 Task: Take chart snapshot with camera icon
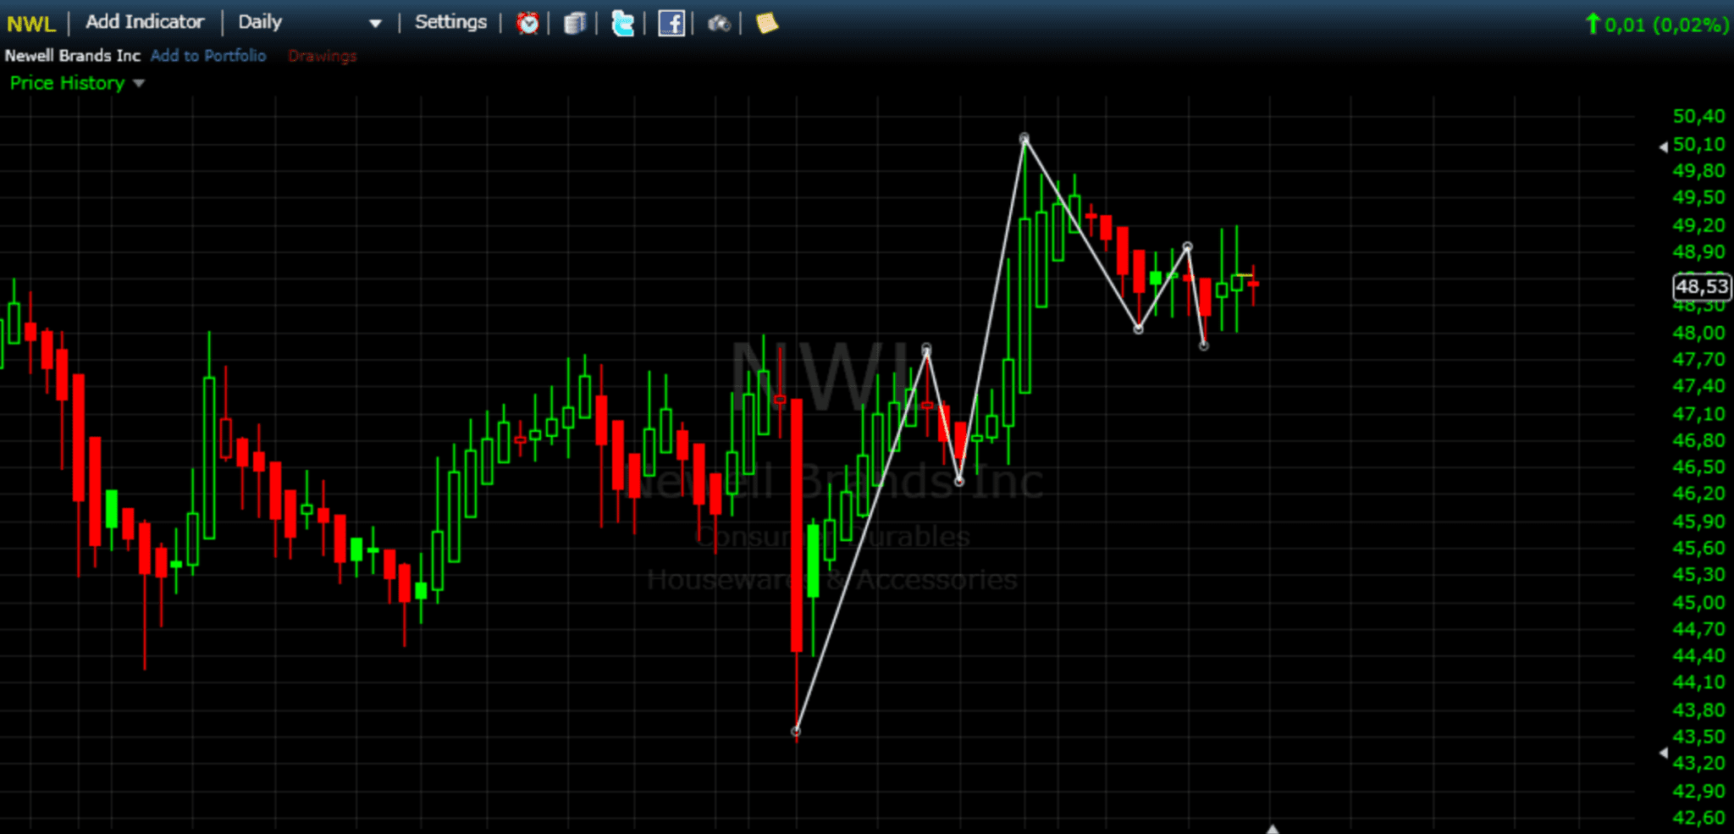click(719, 24)
